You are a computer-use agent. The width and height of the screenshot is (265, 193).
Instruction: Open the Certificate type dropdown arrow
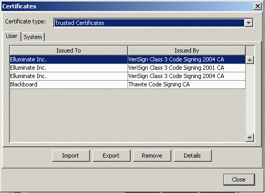pos(248,23)
